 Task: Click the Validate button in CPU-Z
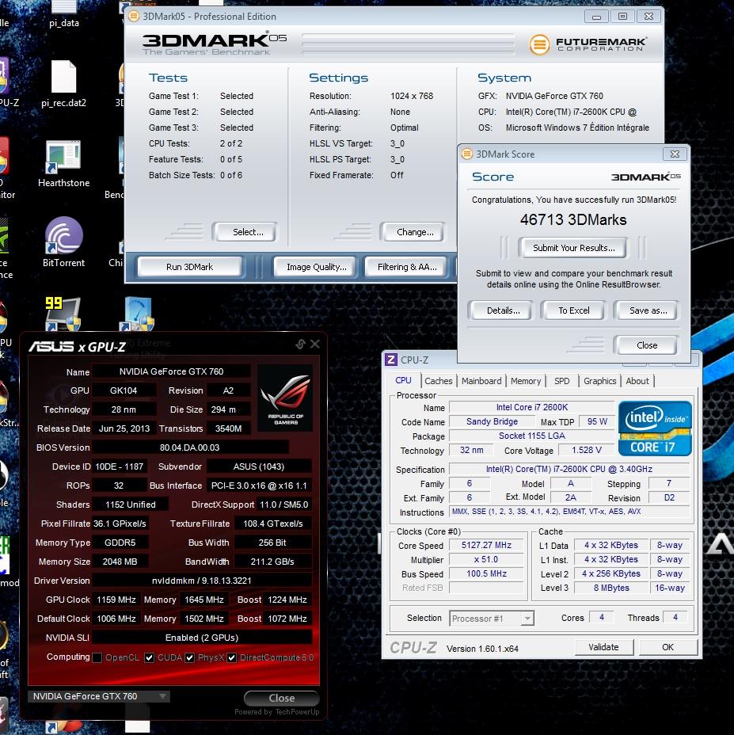coord(604,647)
